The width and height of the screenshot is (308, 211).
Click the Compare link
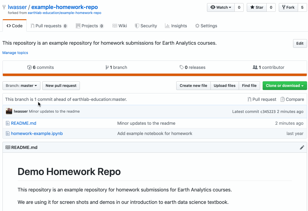pyautogui.click(x=292, y=99)
